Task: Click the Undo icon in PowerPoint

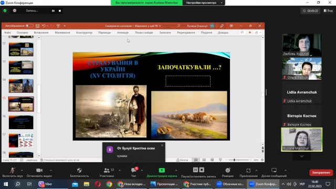Action: 44,26
